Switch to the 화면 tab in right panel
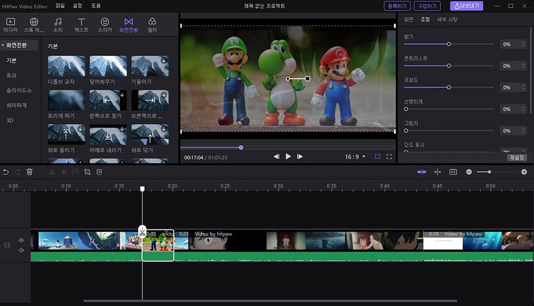Image resolution: width=534 pixels, height=306 pixels. (408, 19)
